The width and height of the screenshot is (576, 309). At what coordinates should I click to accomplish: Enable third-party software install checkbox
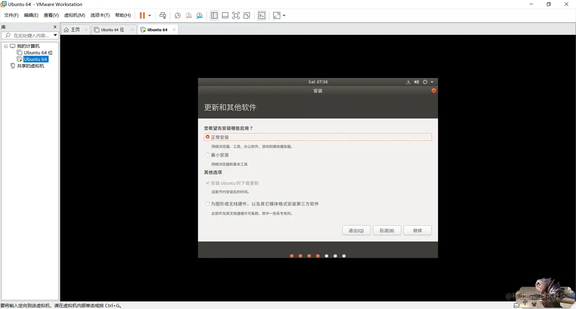pyautogui.click(x=208, y=204)
